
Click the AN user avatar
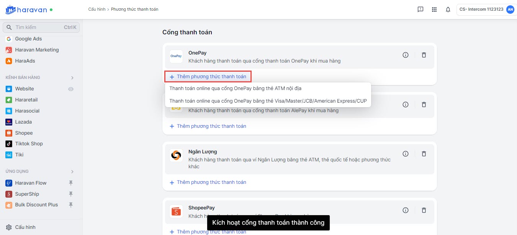click(x=510, y=10)
